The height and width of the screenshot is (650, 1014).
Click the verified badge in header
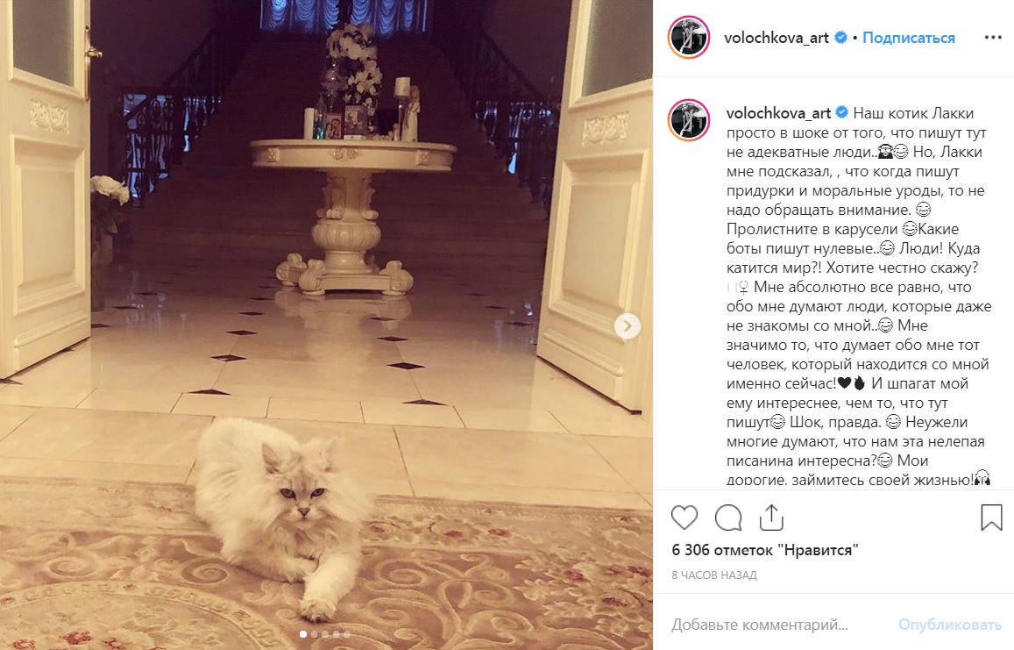(840, 38)
